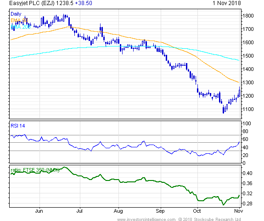The image size is (264, 221).
Task: Click the '1600' price axis label
Action: (x=248, y=42)
